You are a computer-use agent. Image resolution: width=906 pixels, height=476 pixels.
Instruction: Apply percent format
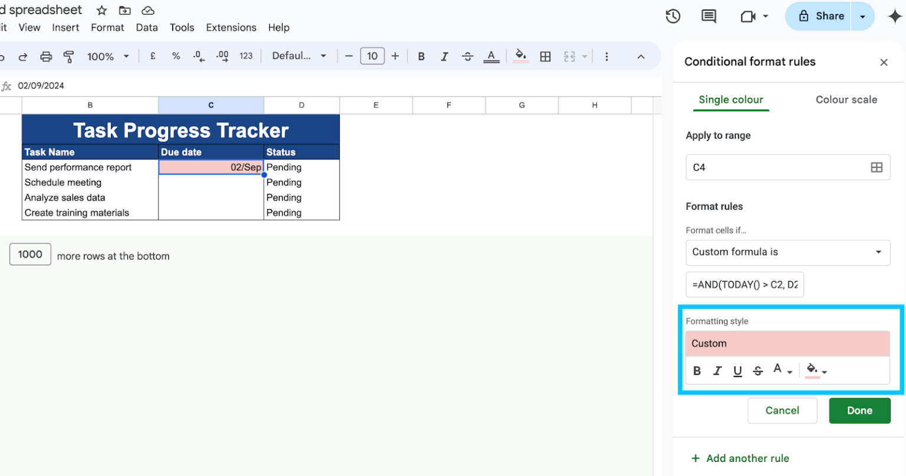pyautogui.click(x=175, y=56)
